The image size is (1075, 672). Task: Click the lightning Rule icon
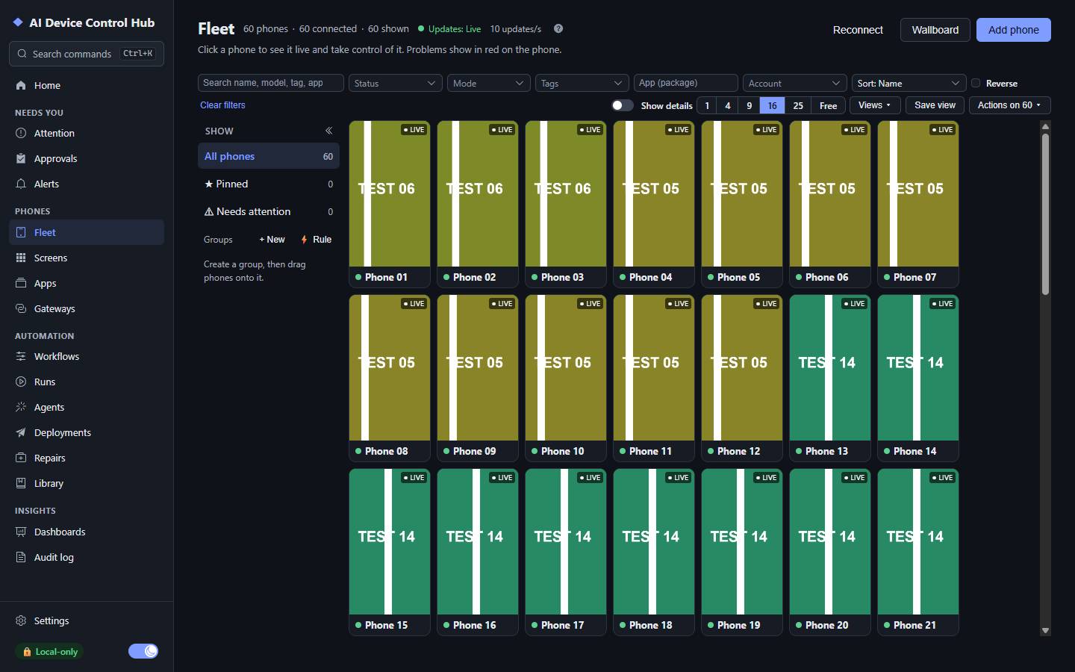(x=304, y=240)
